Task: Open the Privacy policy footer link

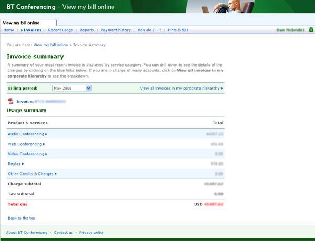Action: [91, 232]
